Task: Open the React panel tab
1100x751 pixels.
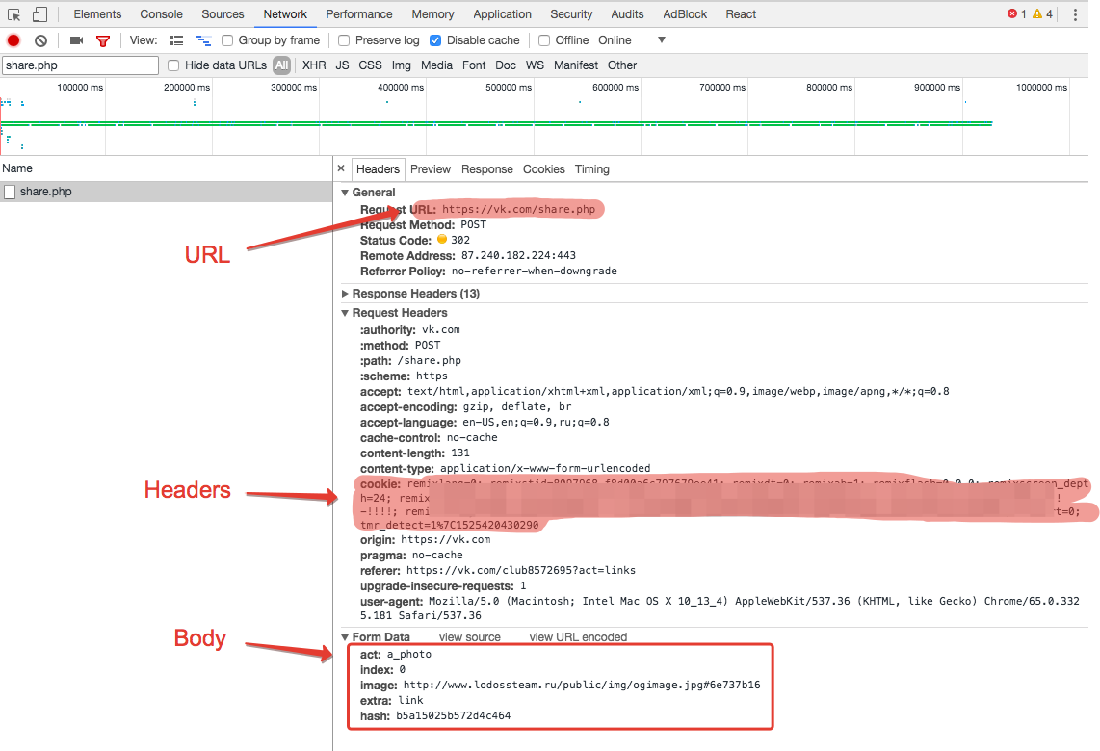Action: coord(741,14)
